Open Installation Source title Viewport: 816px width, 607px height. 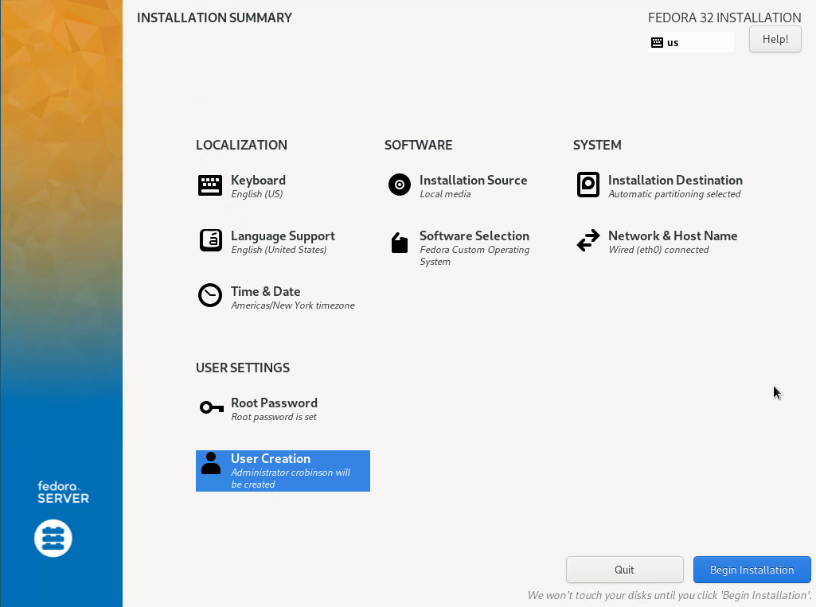[474, 180]
